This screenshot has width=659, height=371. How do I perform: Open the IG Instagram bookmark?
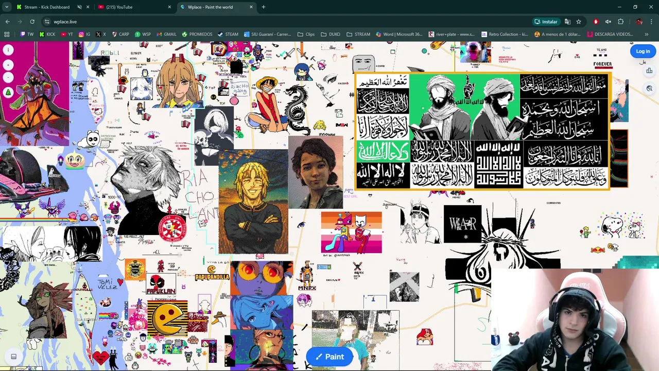pos(84,35)
